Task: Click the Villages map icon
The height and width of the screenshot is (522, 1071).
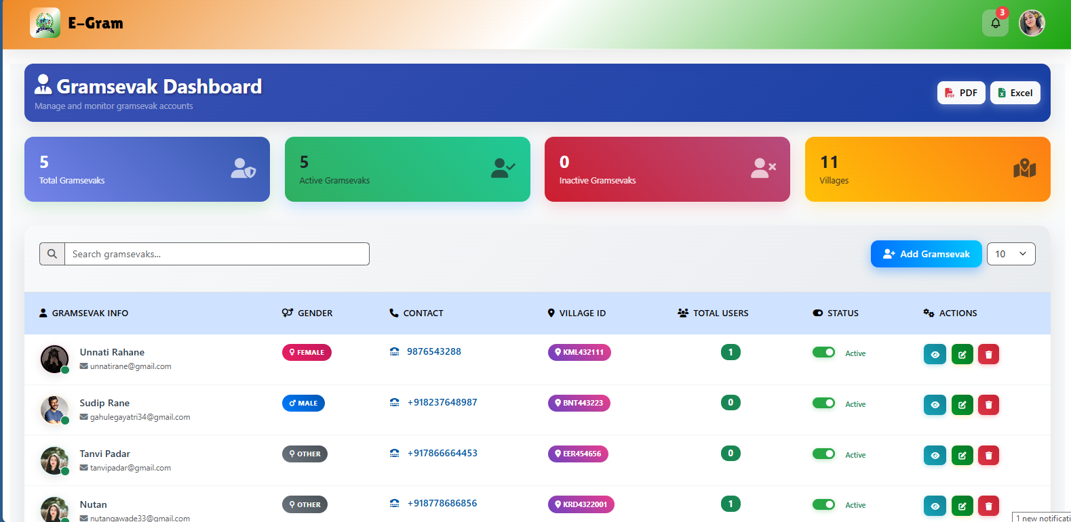Action: [x=1024, y=168]
